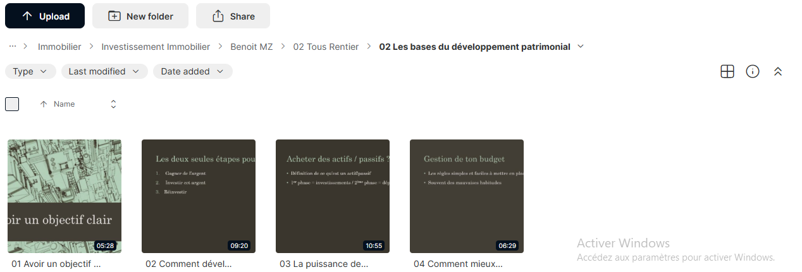Navigate to Investissement Immobilier breadcrumb

point(156,47)
